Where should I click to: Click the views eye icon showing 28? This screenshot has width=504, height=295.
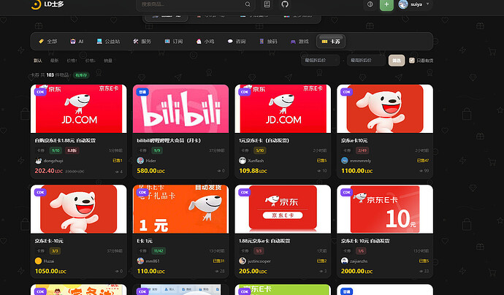tap(217, 272)
